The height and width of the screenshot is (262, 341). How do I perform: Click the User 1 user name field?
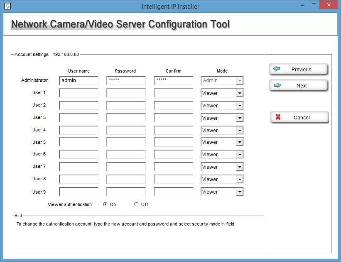79,93
